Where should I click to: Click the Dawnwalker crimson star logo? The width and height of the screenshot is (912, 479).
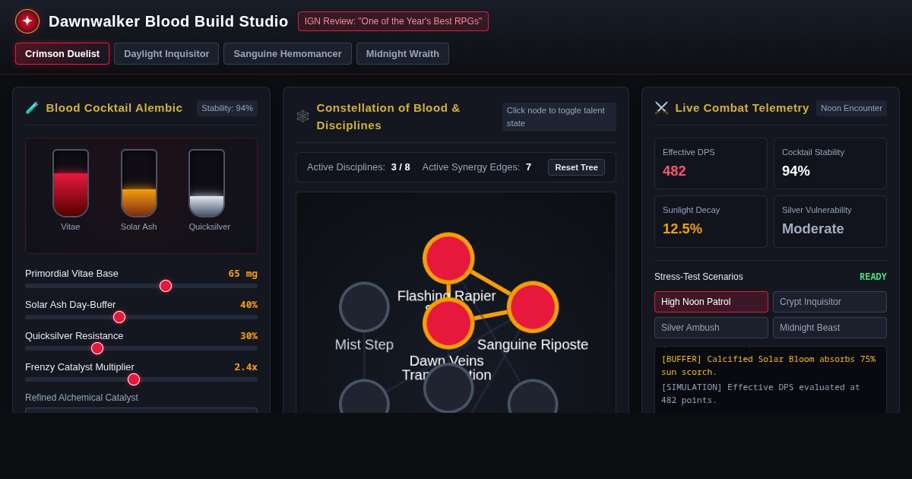[27, 21]
